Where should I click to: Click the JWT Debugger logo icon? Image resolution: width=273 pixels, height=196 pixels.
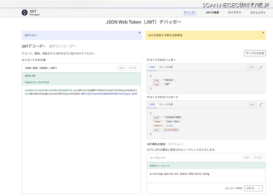click(25, 13)
